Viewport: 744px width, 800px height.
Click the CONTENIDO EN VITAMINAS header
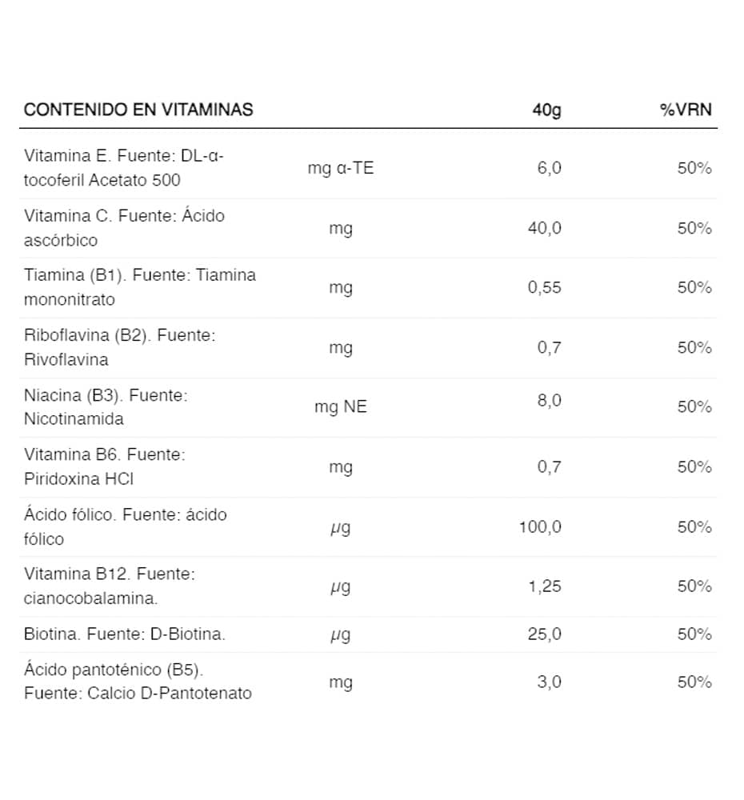click(x=138, y=110)
